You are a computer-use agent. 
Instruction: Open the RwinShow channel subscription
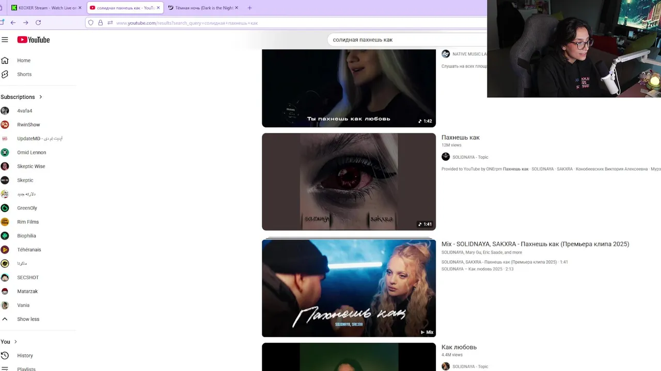(x=28, y=125)
